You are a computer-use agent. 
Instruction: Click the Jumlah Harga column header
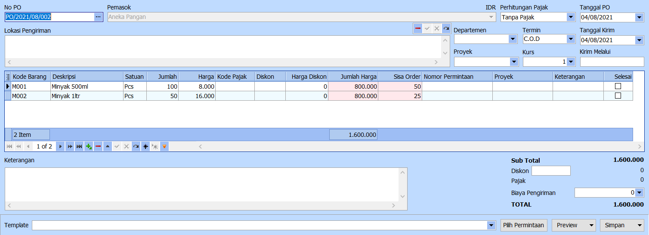tap(353, 77)
